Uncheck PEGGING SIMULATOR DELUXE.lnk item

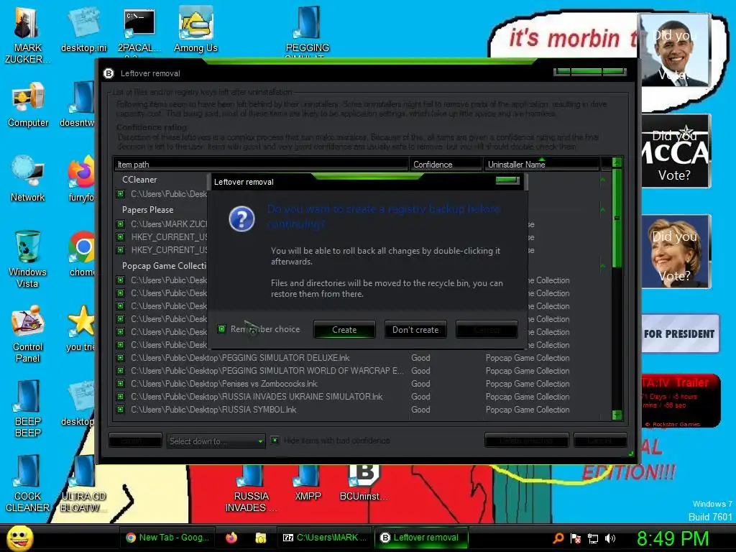click(x=121, y=358)
